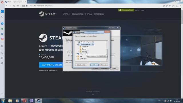The width and height of the screenshot is (183, 103).
Task: Open Viber from taskbar
Action: click(31, 101)
